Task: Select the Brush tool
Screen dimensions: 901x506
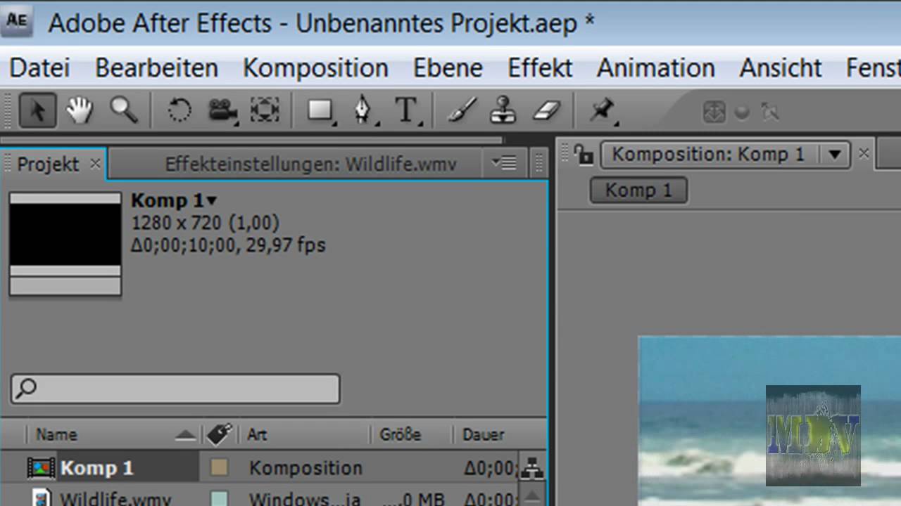Action: click(x=462, y=111)
